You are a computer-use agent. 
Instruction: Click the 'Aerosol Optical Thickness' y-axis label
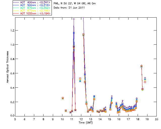[8, 67]
